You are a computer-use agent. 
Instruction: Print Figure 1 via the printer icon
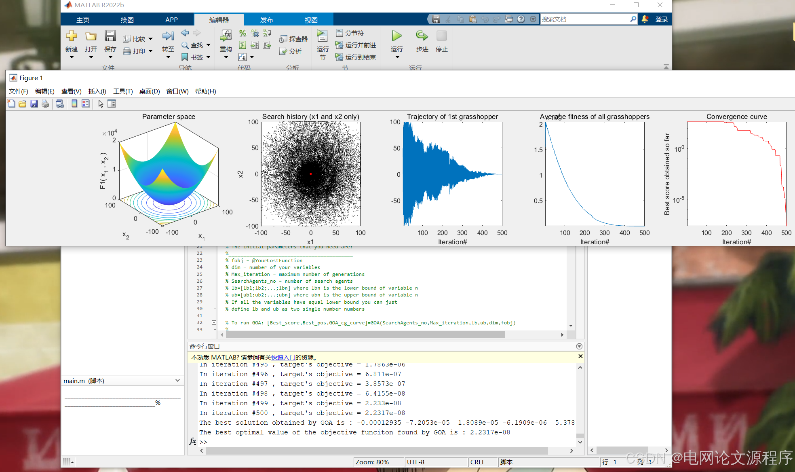pos(45,104)
